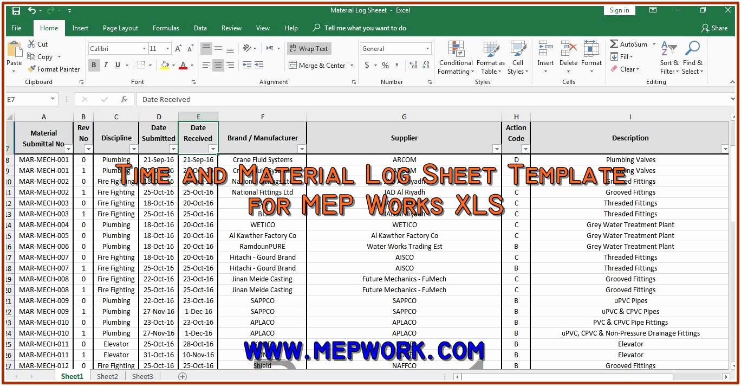Open the font size dropdown

[x=168, y=49]
